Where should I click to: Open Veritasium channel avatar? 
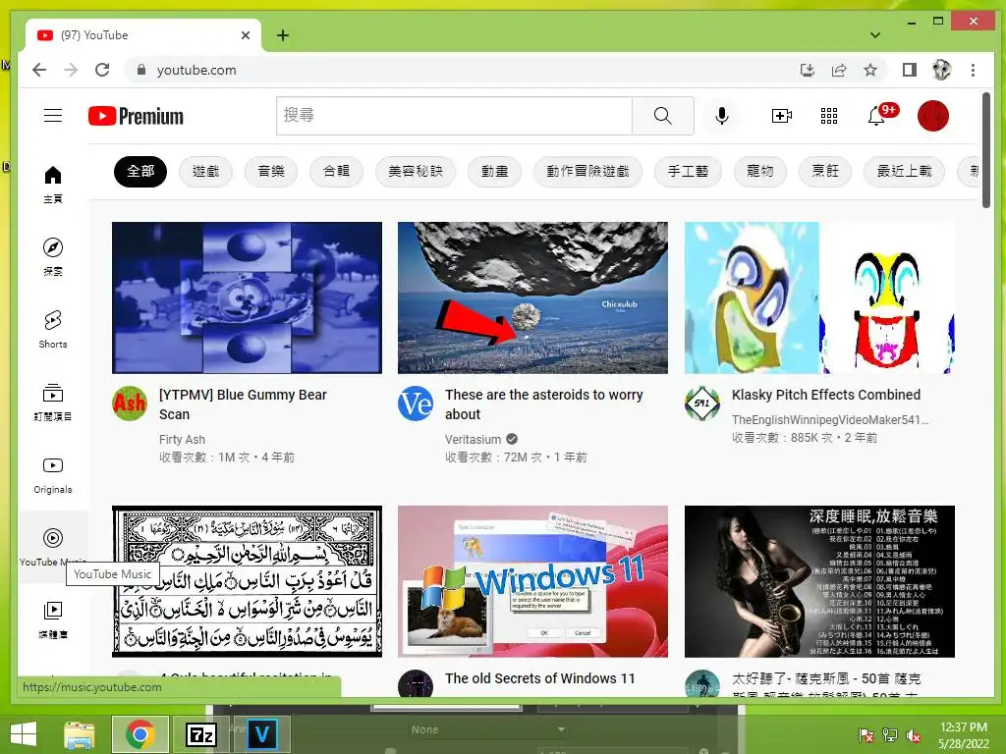[x=416, y=404]
